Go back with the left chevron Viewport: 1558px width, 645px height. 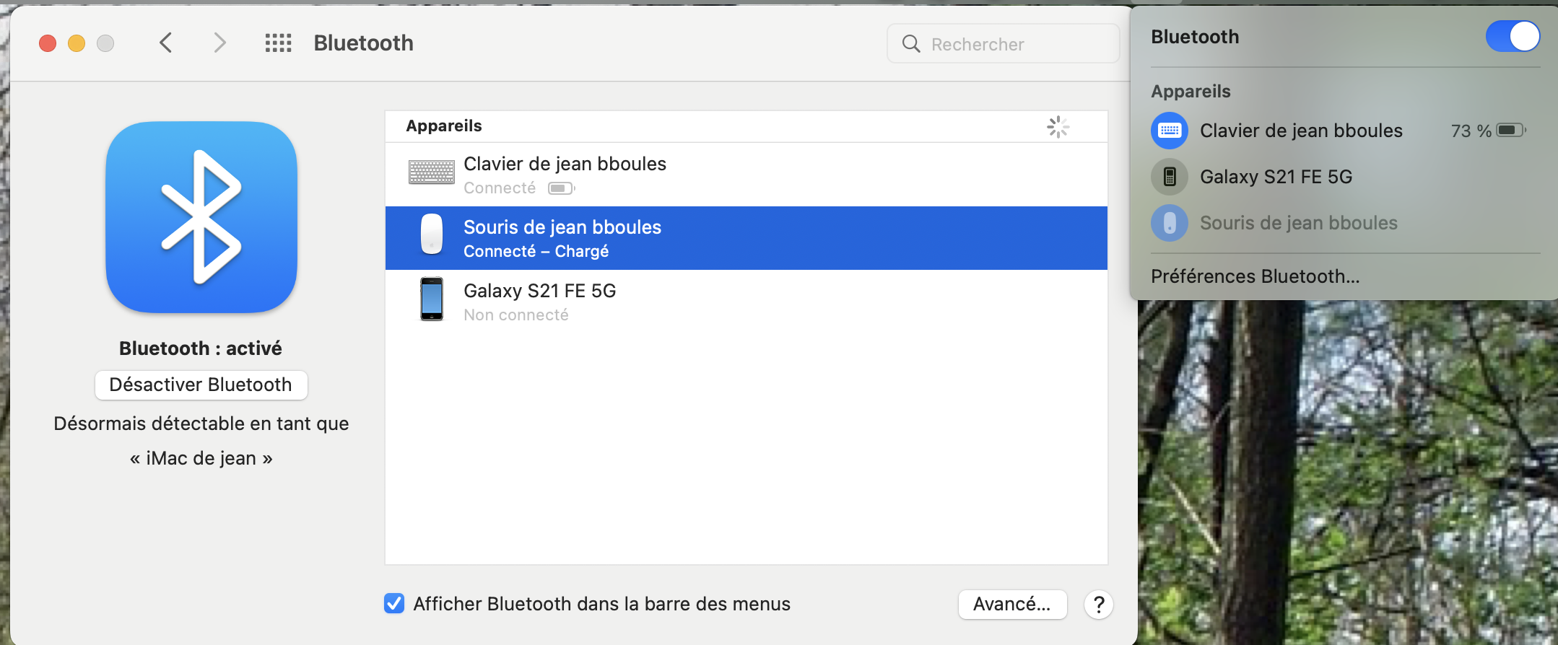pos(166,43)
